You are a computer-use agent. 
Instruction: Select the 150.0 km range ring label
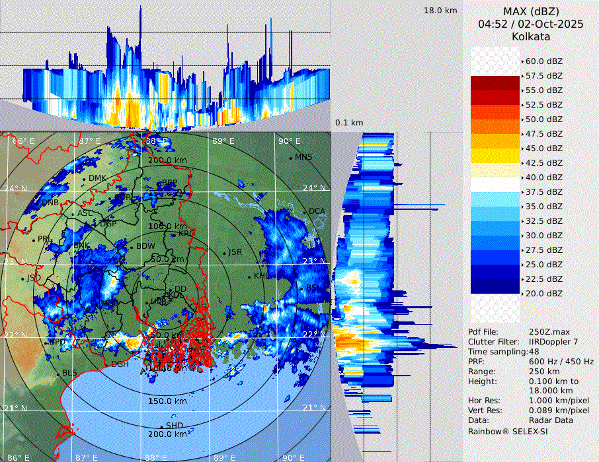click(x=167, y=401)
